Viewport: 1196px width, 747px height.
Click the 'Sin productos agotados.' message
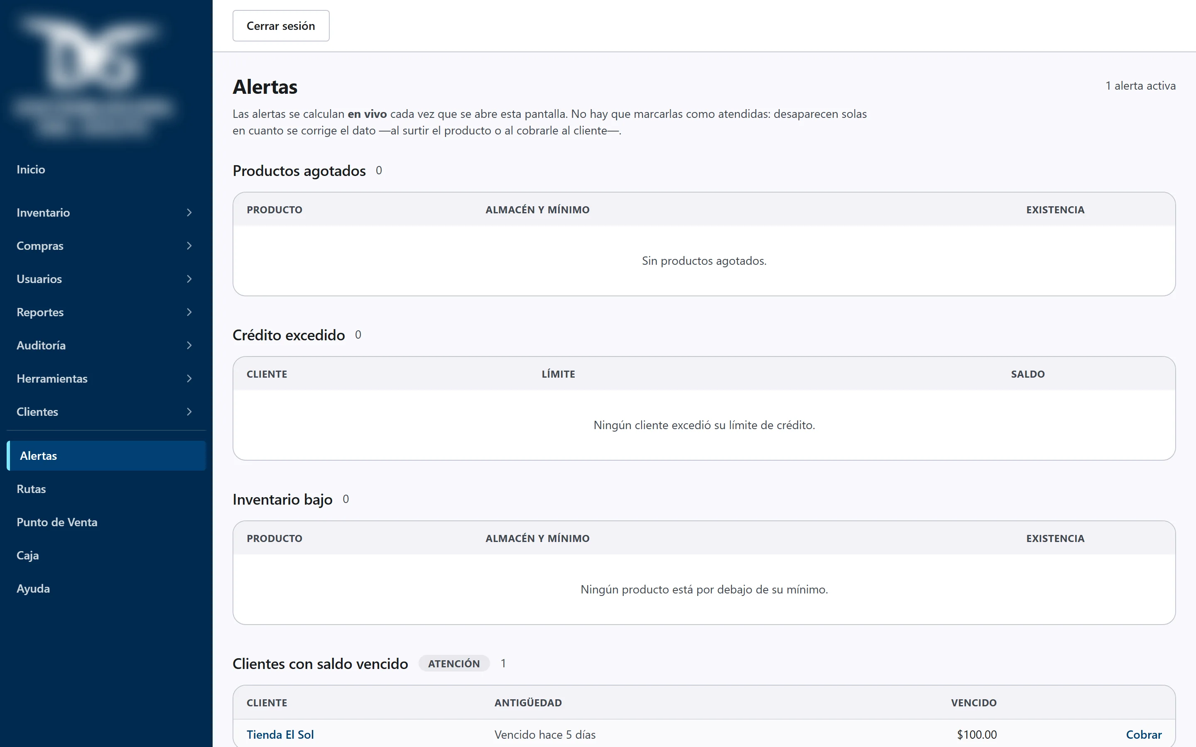click(x=704, y=260)
